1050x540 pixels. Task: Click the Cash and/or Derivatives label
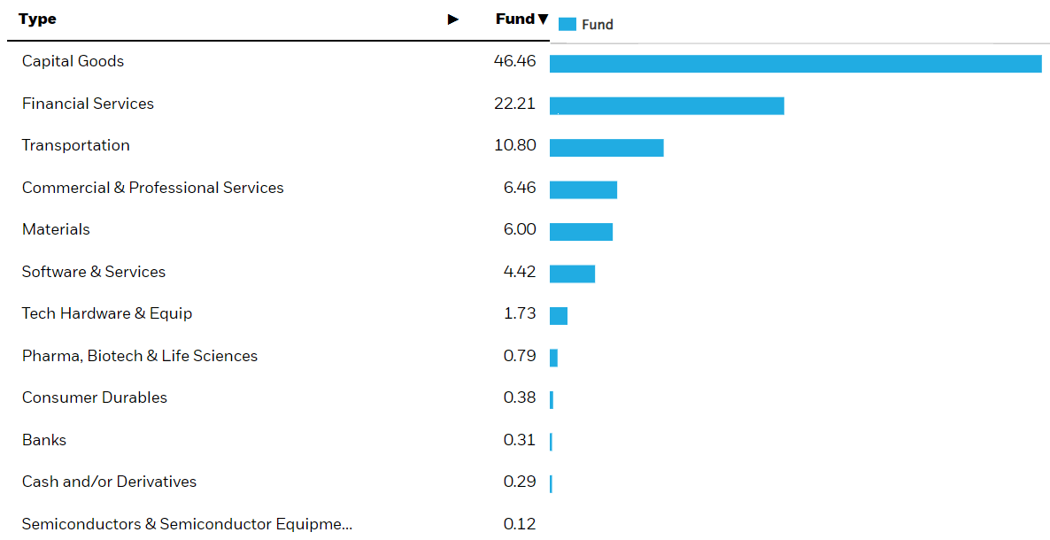(109, 482)
